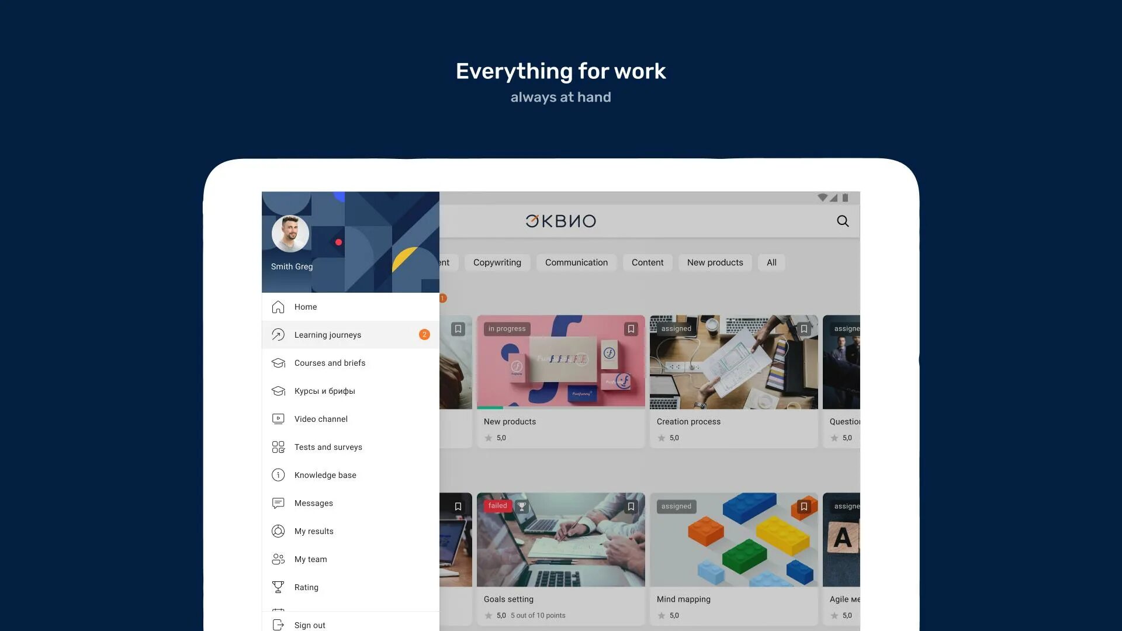Open the Goals setting course thumbnail
The height and width of the screenshot is (631, 1122).
click(x=561, y=540)
